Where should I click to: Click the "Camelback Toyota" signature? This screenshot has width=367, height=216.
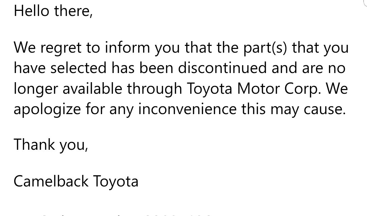tap(76, 181)
